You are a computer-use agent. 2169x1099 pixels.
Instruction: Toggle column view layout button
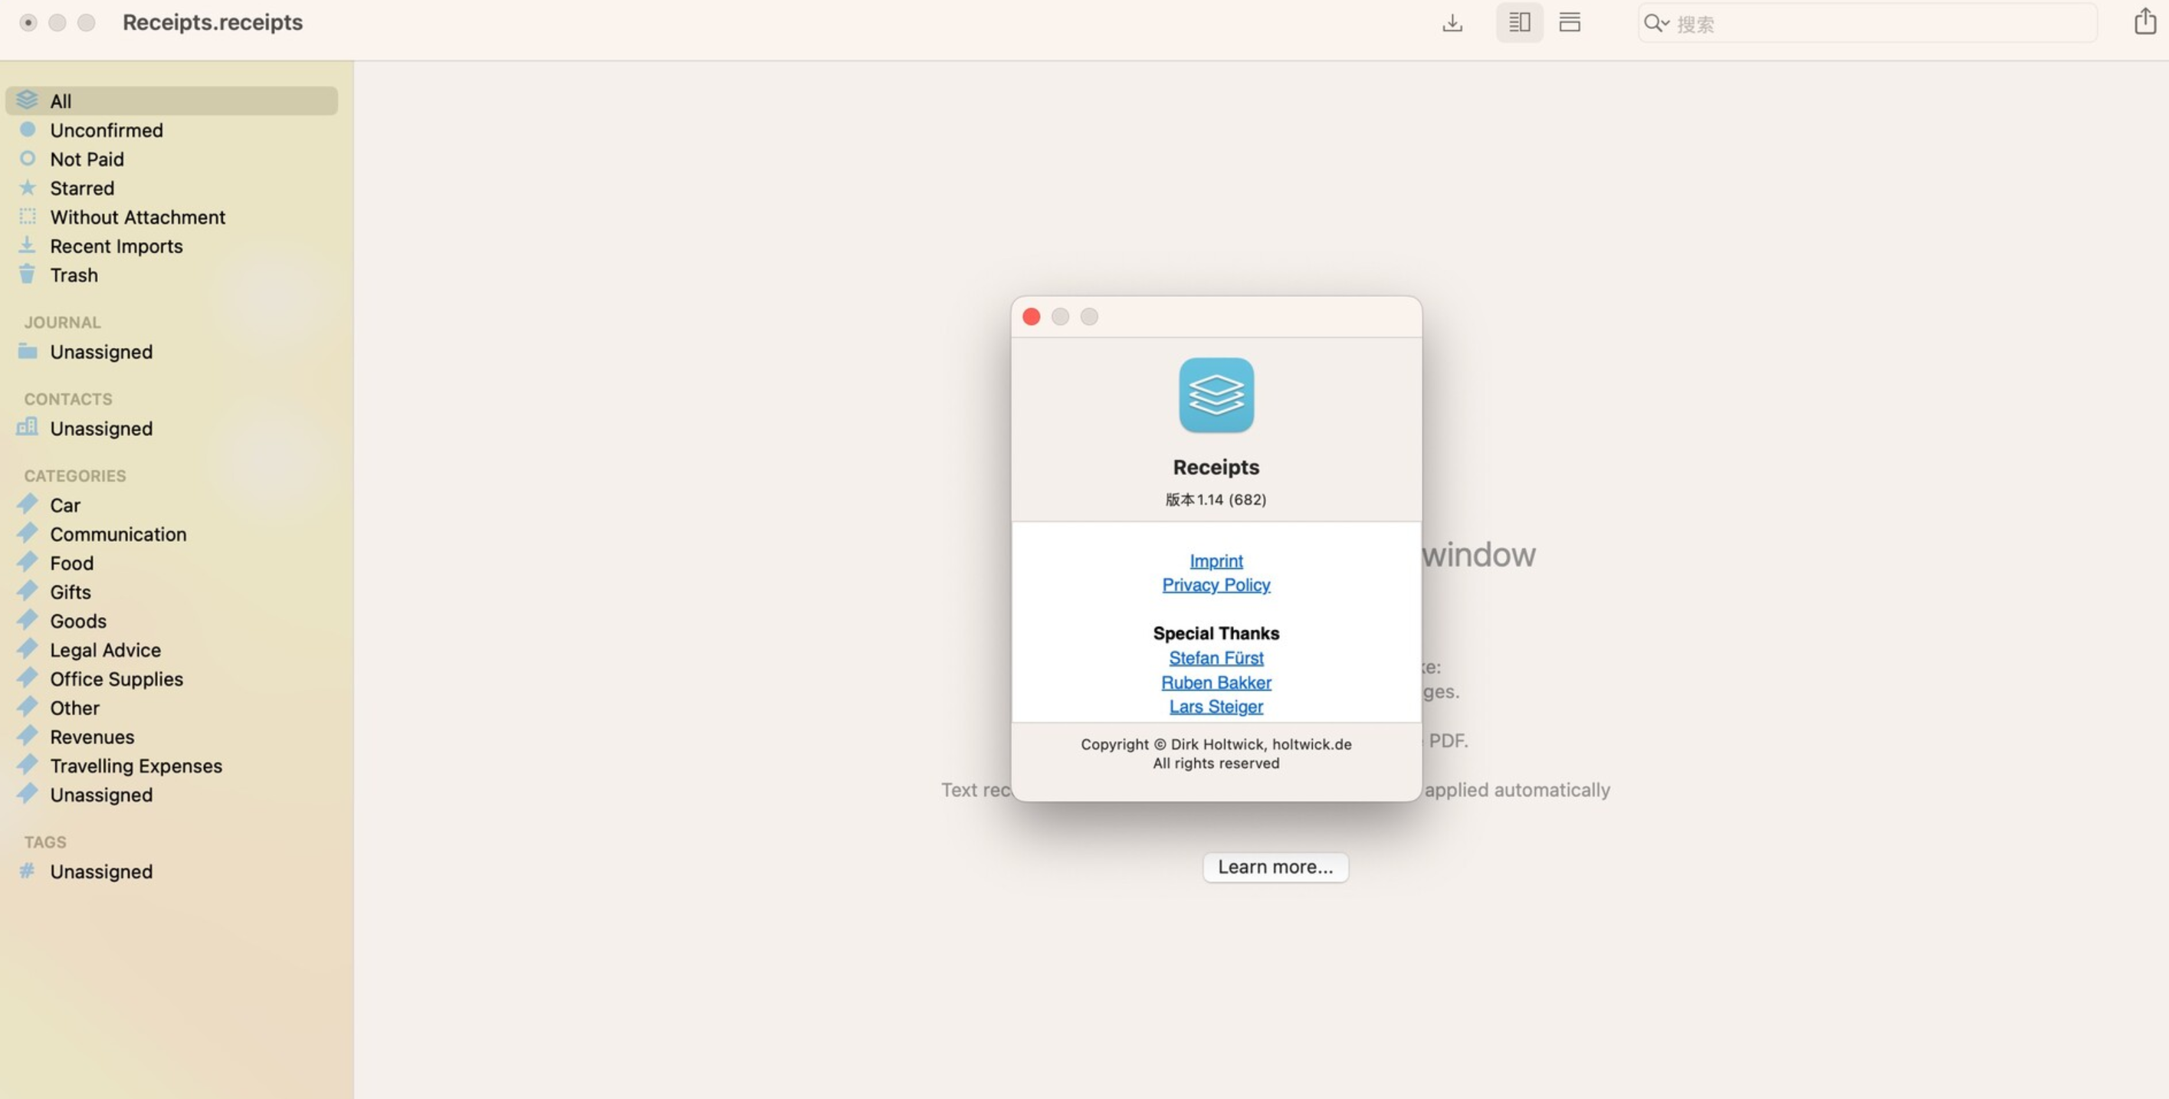[1519, 21]
